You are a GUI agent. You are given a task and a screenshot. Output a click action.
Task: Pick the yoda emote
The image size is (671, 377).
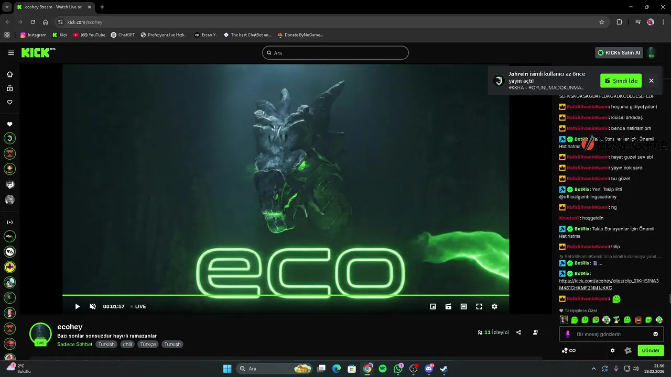pos(617,320)
